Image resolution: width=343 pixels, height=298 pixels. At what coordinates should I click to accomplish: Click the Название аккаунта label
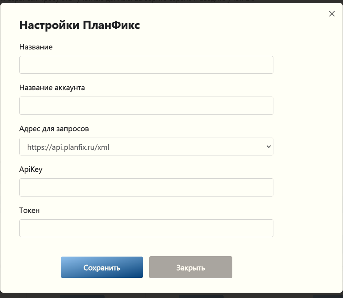click(52, 88)
